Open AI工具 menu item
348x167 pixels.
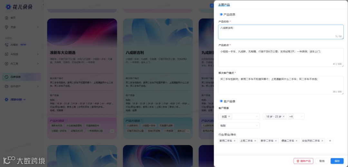22,64
